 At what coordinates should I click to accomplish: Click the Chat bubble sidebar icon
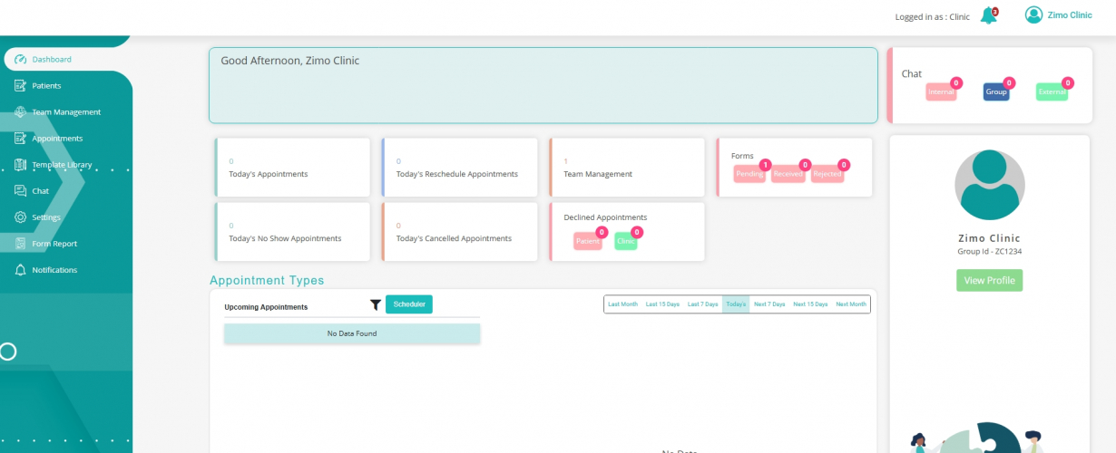point(21,191)
